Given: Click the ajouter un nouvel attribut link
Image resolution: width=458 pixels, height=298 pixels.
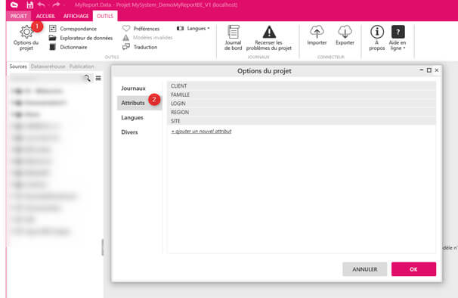Looking at the screenshot, I should [x=201, y=132].
